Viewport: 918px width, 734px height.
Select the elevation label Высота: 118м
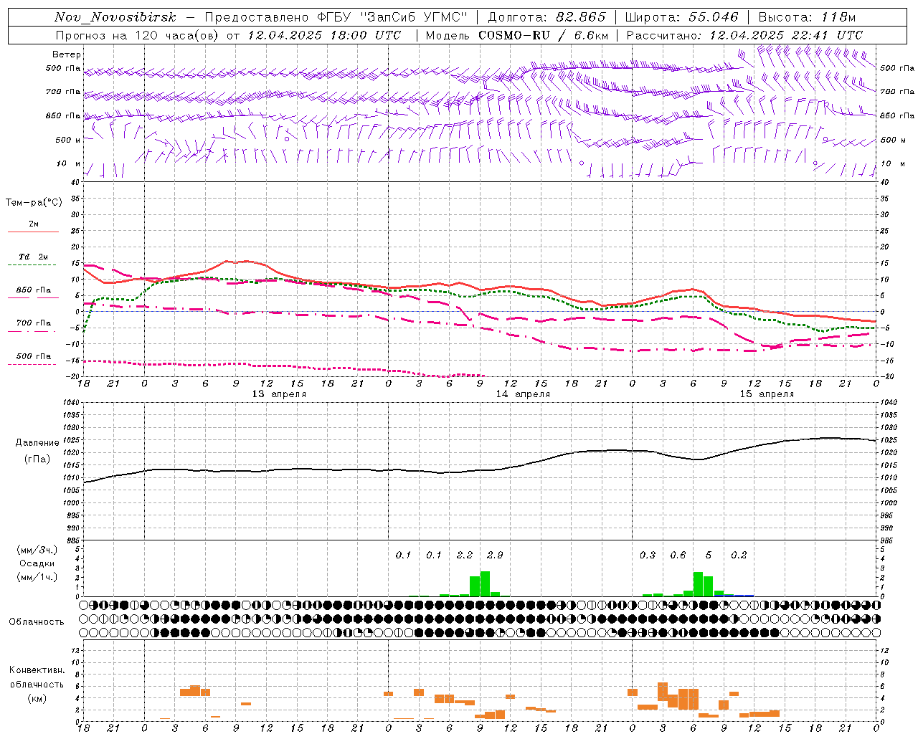[x=807, y=17]
